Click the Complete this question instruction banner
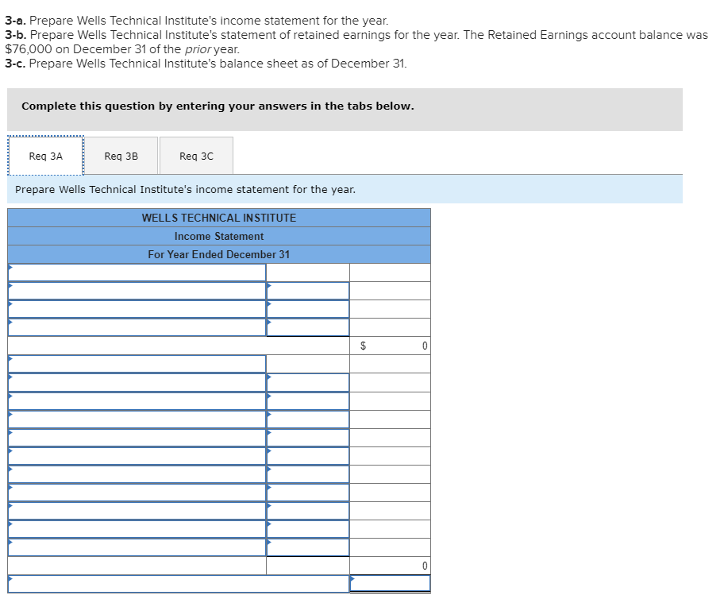 (x=345, y=110)
